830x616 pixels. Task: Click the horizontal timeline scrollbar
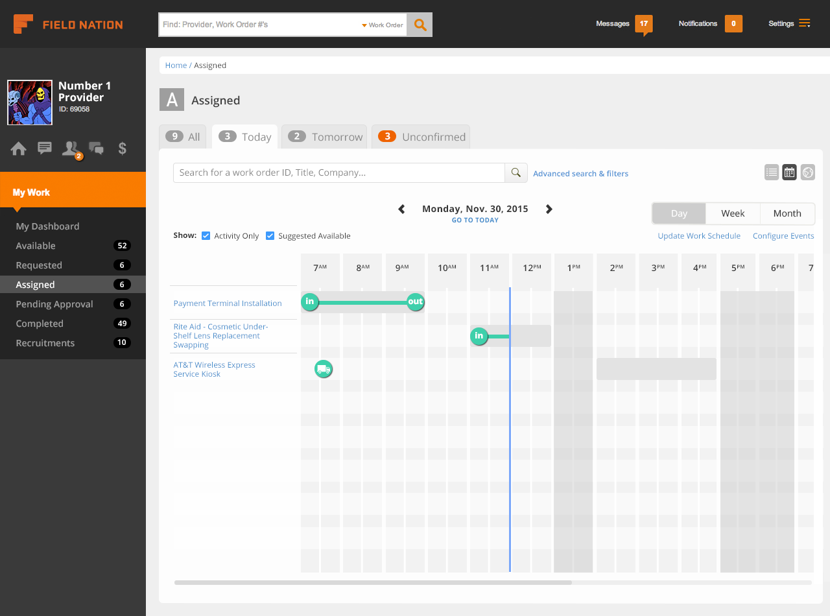[x=373, y=582]
